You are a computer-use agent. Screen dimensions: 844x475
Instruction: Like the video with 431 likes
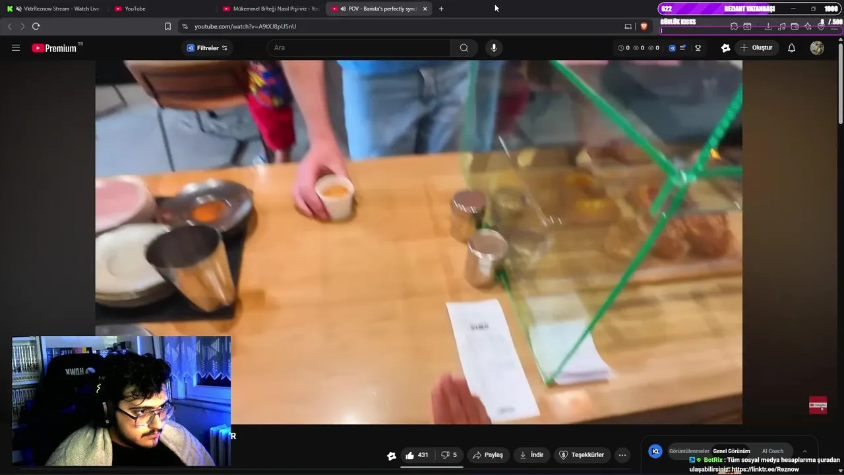tap(417, 455)
